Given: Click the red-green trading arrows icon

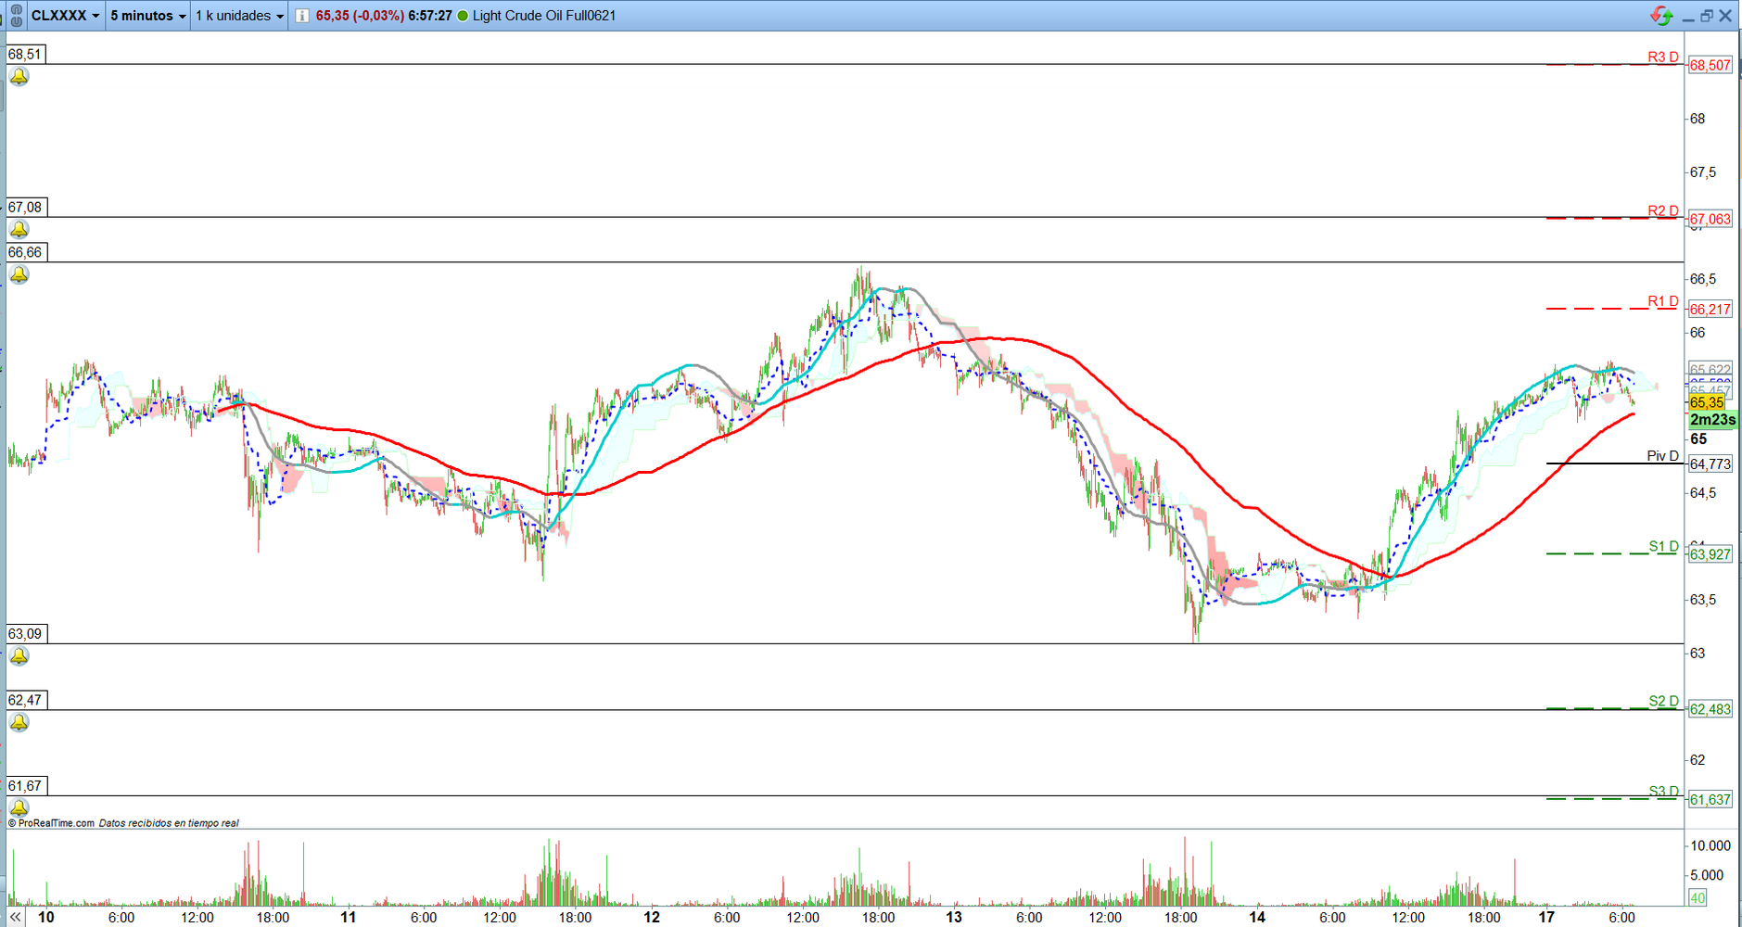Looking at the screenshot, I should 1661,16.
